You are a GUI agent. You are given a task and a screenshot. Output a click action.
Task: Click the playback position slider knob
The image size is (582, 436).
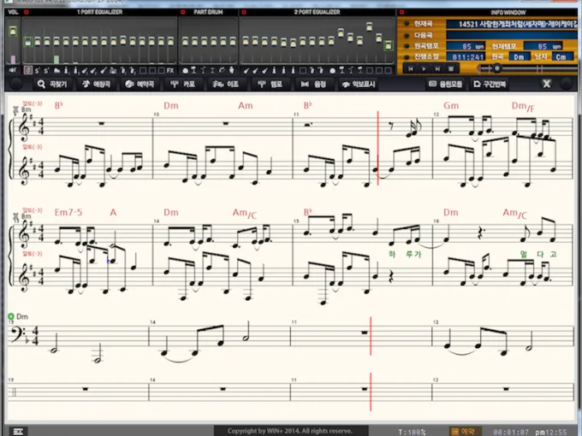pos(497,68)
